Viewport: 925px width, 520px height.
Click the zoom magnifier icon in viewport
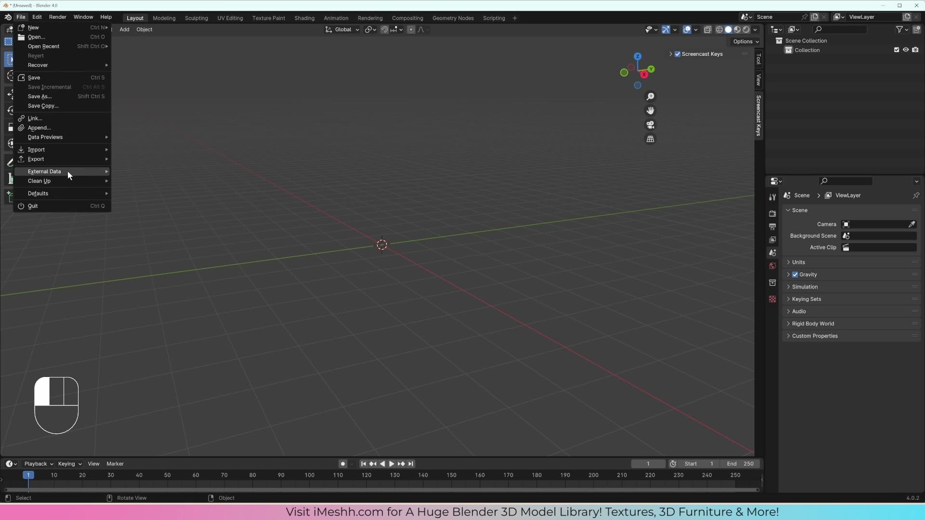click(x=650, y=97)
